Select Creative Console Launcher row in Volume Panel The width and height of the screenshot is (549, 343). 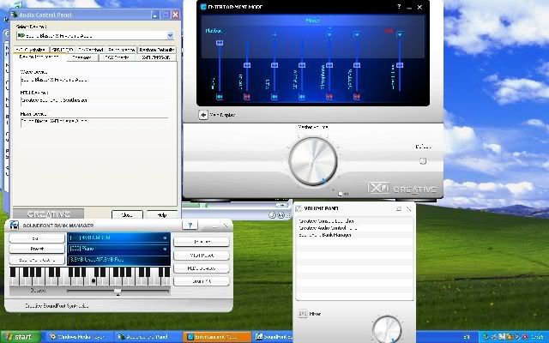tap(354, 221)
